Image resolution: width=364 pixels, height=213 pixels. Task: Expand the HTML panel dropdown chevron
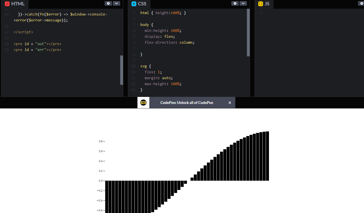tap(117, 3)
